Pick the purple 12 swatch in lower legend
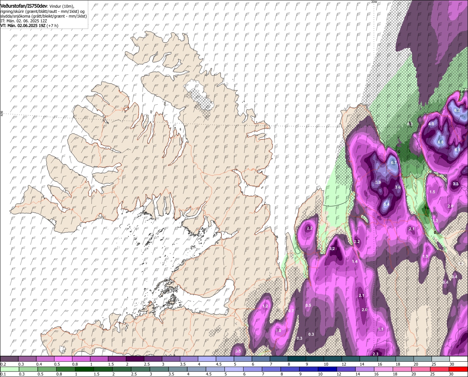This screenshot has height=377, width=468. [346, 369]
